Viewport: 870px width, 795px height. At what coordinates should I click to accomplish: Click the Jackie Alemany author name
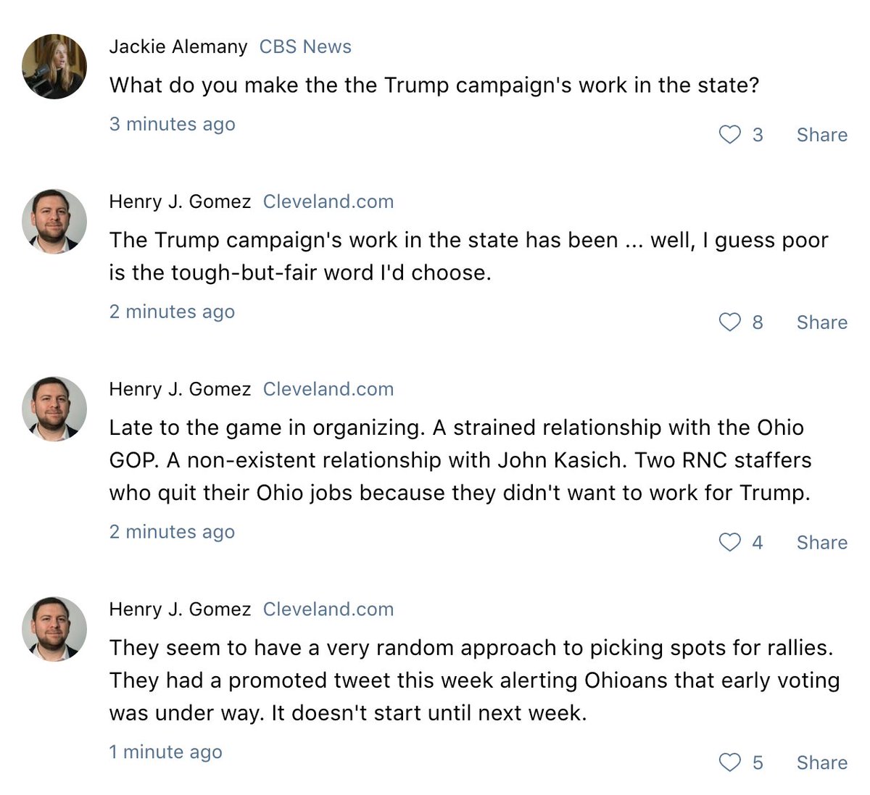[x=178, y=46]
